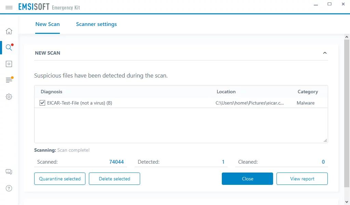Open the Logs sidebar icon
This screenshot has width=350, height=205.
pos(9,80)
